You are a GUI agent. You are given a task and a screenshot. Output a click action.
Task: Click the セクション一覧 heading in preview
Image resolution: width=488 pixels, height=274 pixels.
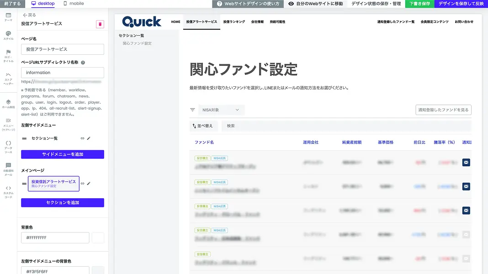pos(131,36)
